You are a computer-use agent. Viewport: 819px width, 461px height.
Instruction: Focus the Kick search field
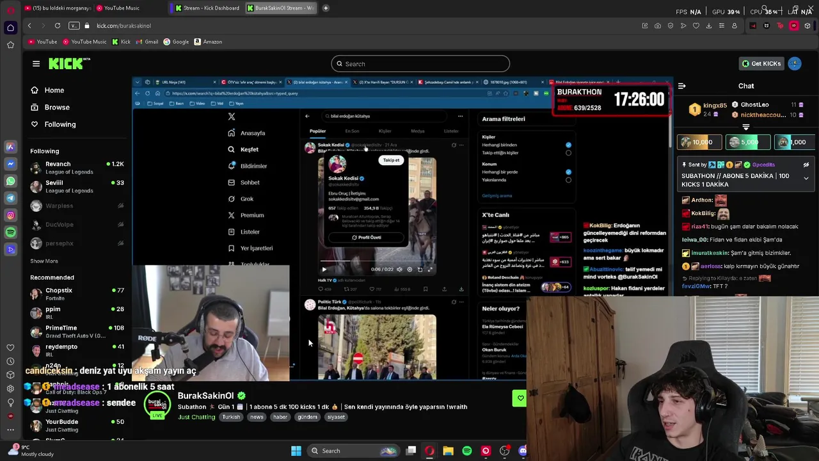pyautogui.click(x=420, y=64)
